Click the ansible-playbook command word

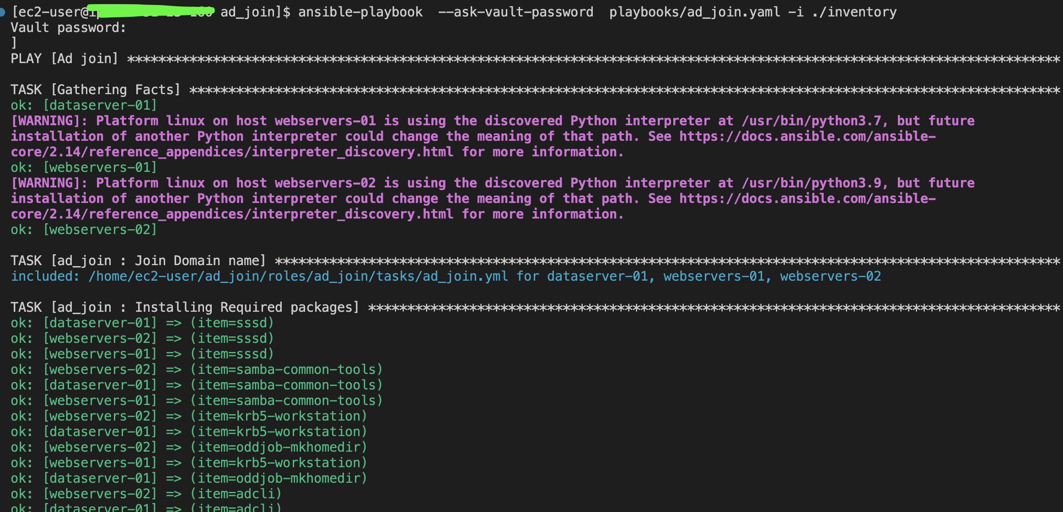pos(360,12)
